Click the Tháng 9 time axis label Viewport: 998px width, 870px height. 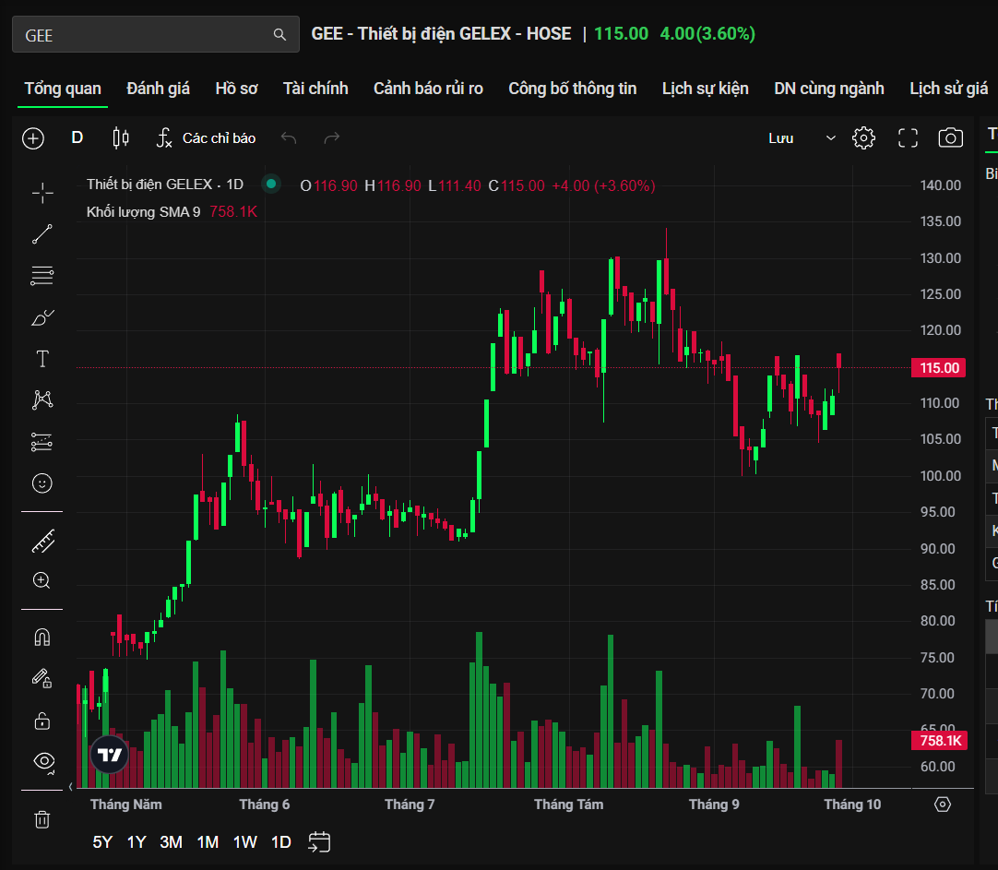714,804
